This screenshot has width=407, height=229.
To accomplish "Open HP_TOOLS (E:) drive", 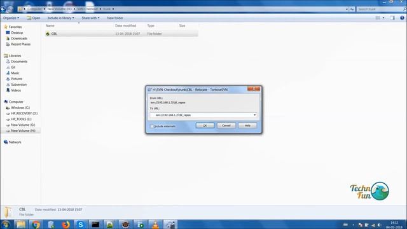I will 21,119.
